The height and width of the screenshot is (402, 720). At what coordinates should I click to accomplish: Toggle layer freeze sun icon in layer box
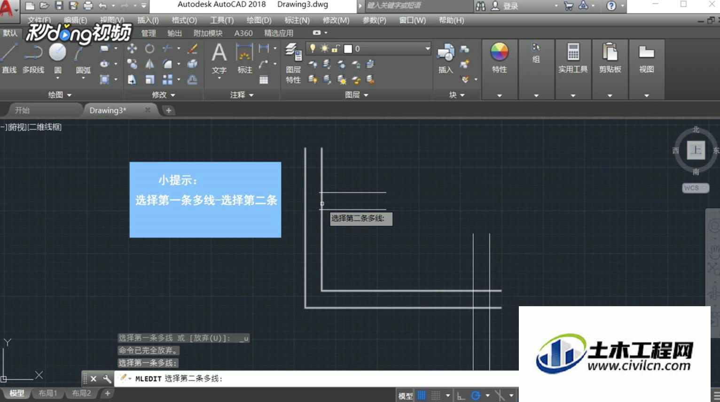(324, 48)
